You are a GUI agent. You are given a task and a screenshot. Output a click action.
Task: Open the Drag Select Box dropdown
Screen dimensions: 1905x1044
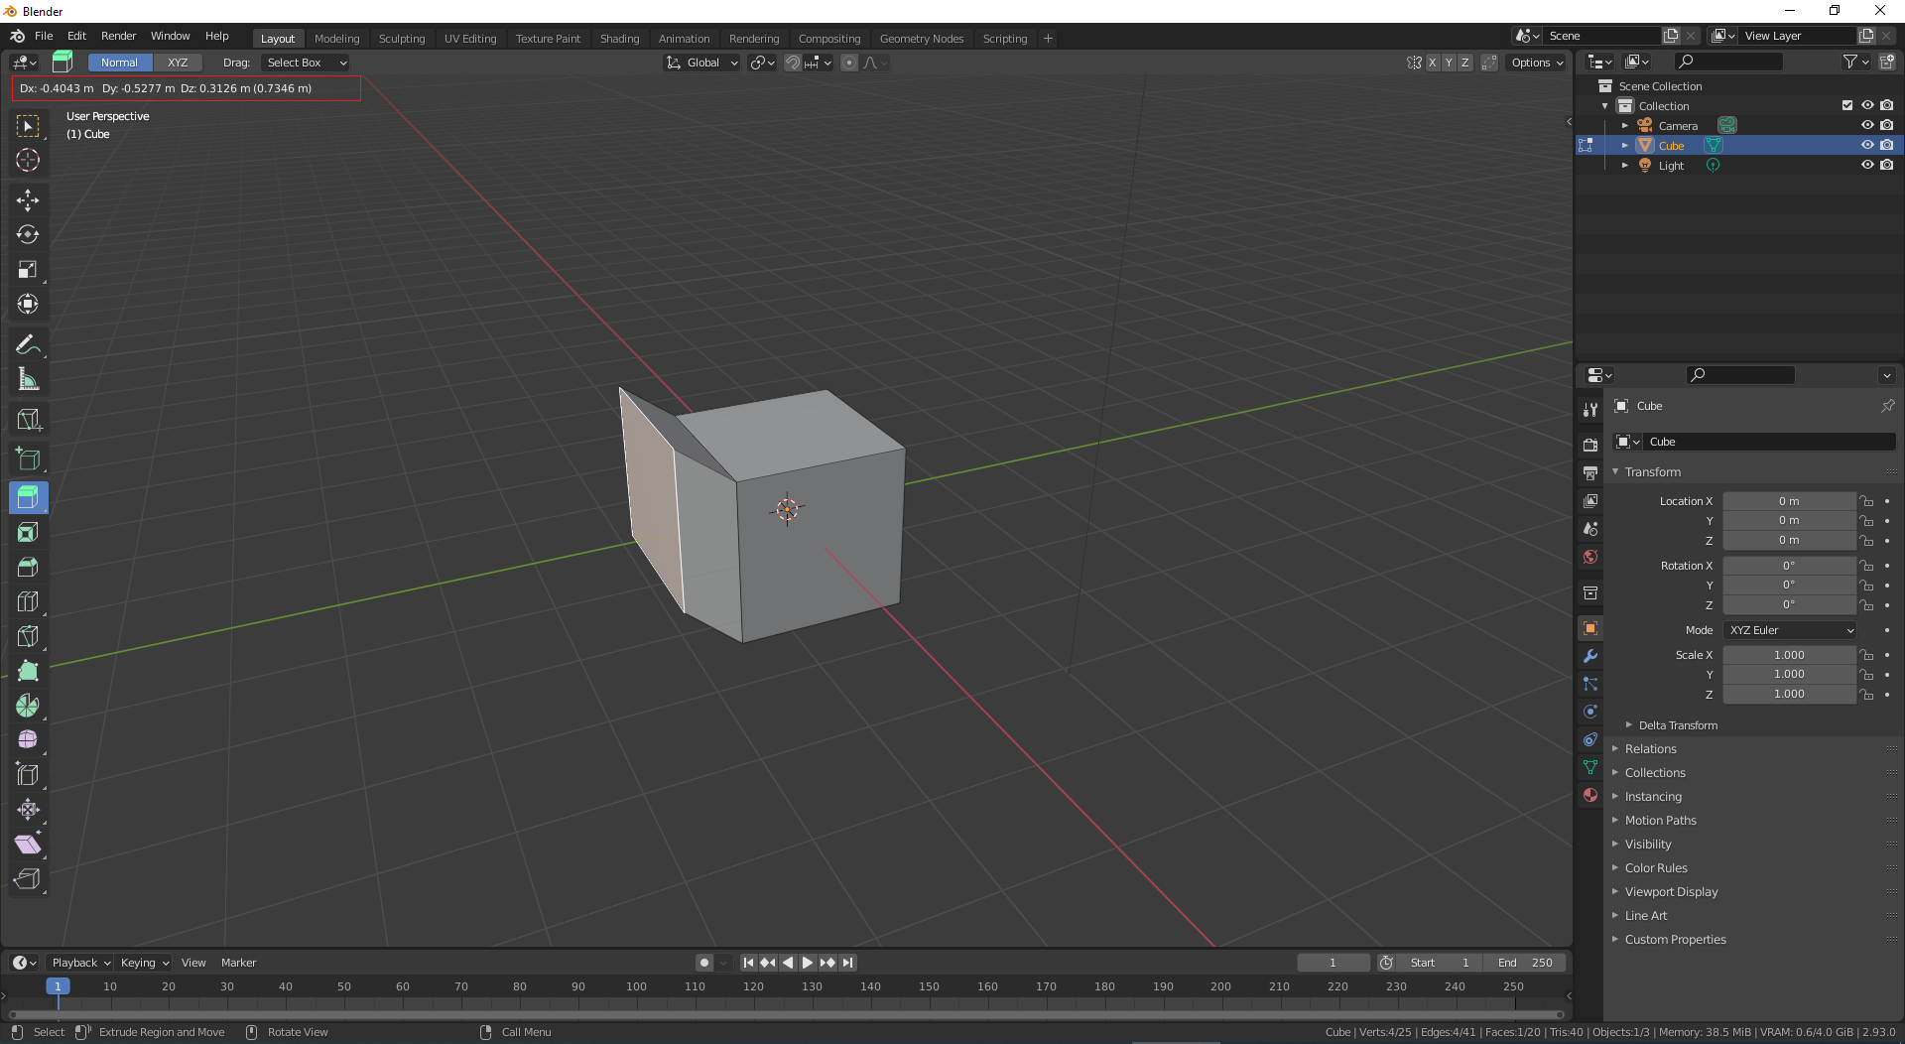[306, 63]
